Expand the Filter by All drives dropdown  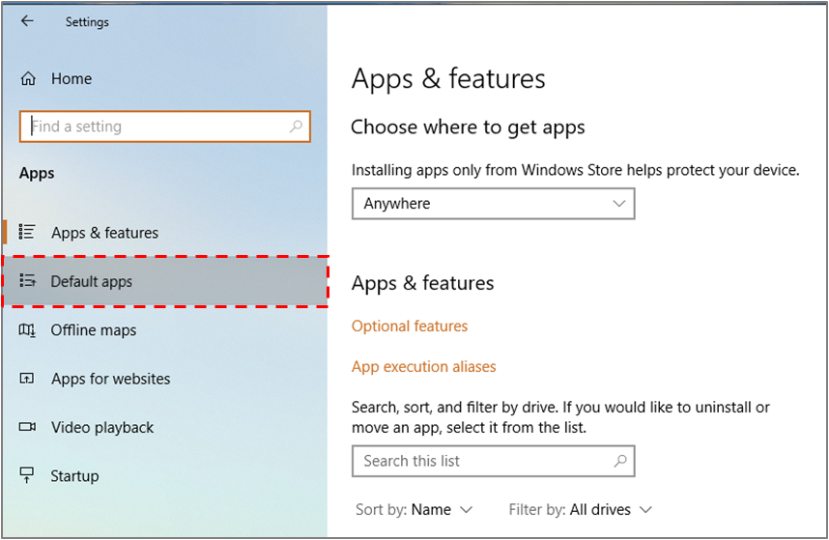click(x=580, y=509)
